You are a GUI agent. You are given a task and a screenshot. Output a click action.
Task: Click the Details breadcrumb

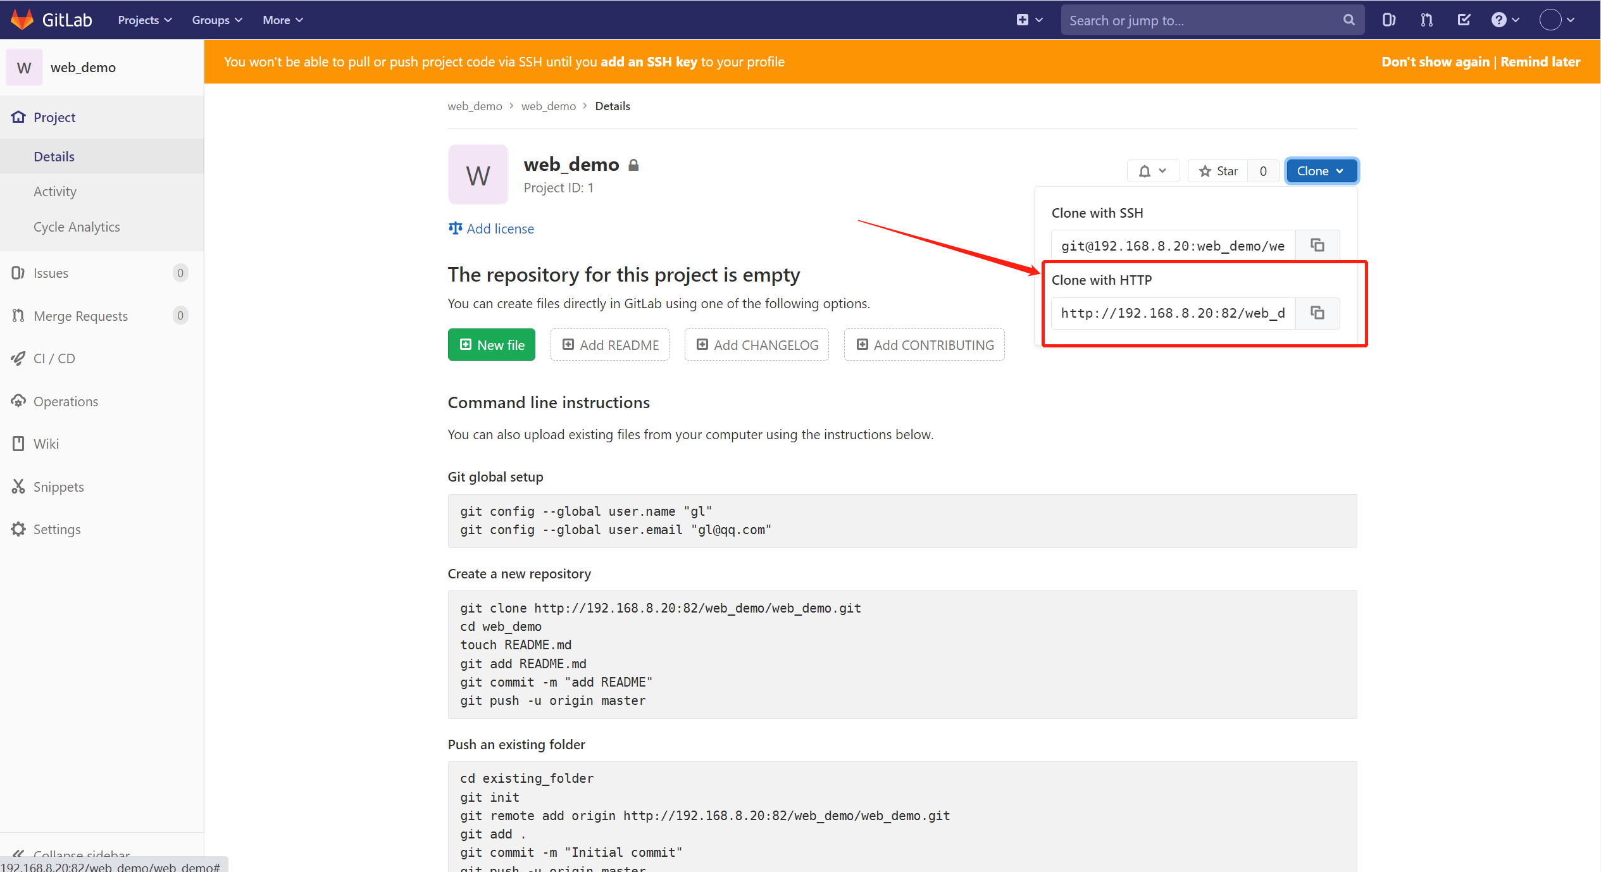pos(612,106)
